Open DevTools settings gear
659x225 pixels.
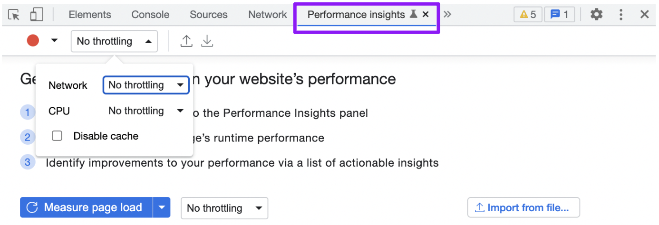(x=596, y=15)
